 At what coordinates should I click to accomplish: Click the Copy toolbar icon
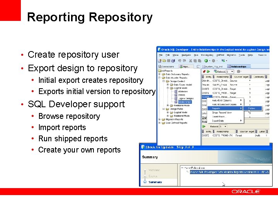[195, 61]
